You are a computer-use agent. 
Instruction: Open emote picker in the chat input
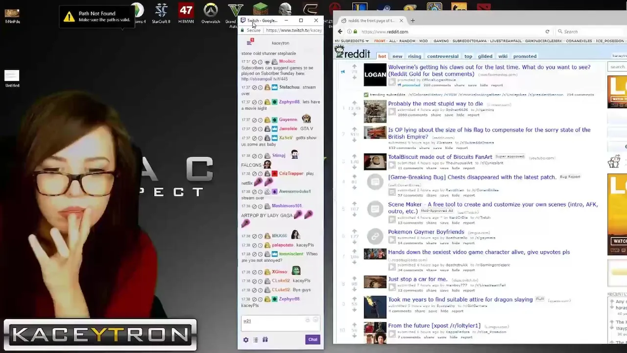[x=315, y=320]
